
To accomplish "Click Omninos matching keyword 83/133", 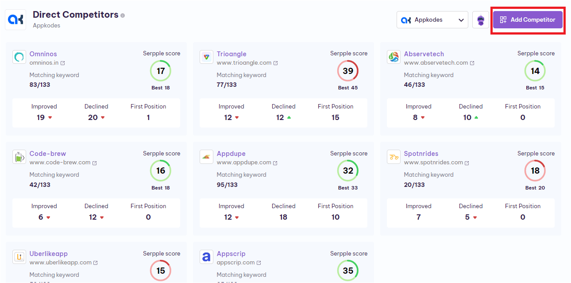I will click(40, 85).
